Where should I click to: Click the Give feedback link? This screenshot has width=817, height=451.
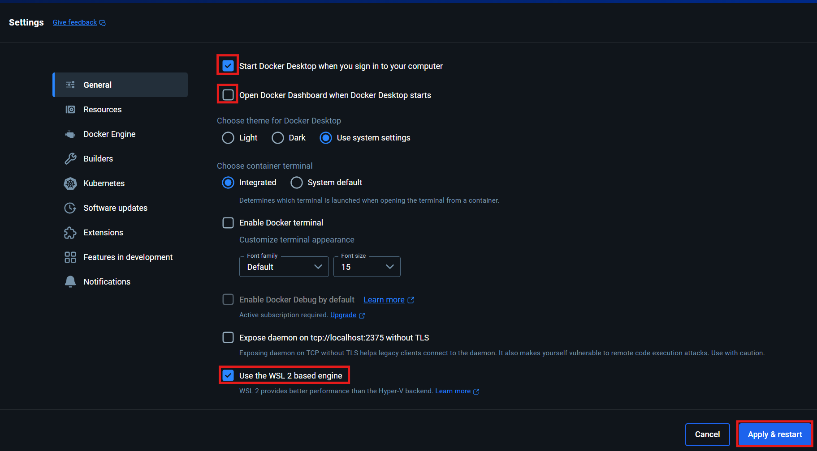point(75,22)
